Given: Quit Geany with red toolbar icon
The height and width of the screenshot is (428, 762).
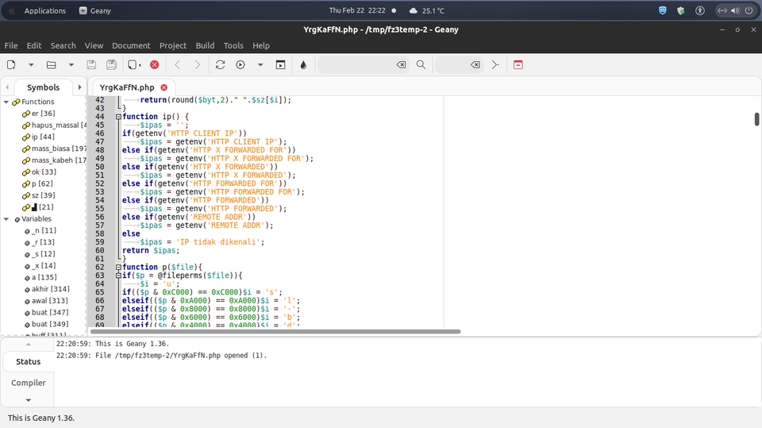Looking at the screenshot, I should (x=518, y=64).
